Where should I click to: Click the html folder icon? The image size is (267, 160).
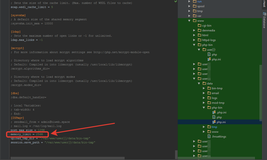(199, 35)
